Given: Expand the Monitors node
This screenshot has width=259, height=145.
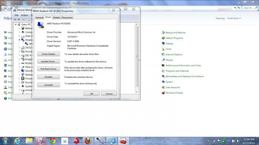Looking at the screenshot, I should tap(19, 71).
